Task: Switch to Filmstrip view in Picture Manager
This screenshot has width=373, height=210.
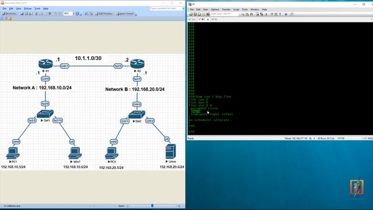Action: pos(6,18)
